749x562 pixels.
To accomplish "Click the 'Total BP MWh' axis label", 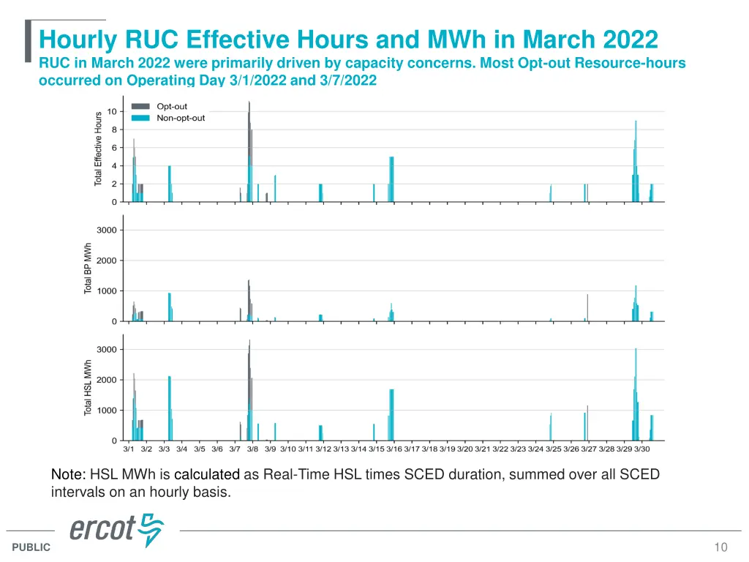I will point(88,268).
